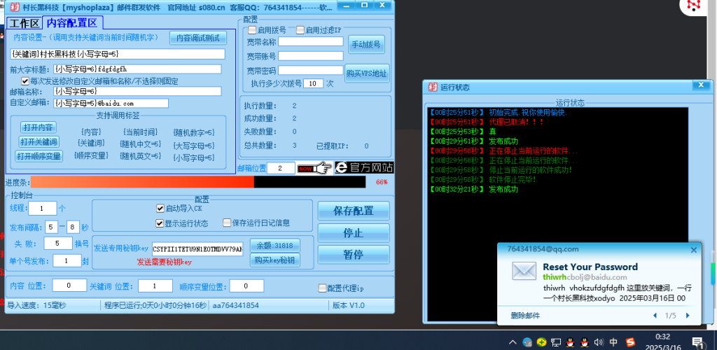This screenshot has height=350, width=717.
Task: Expand hidden system tray icons chevron
Action: click(x=513, y=342)
